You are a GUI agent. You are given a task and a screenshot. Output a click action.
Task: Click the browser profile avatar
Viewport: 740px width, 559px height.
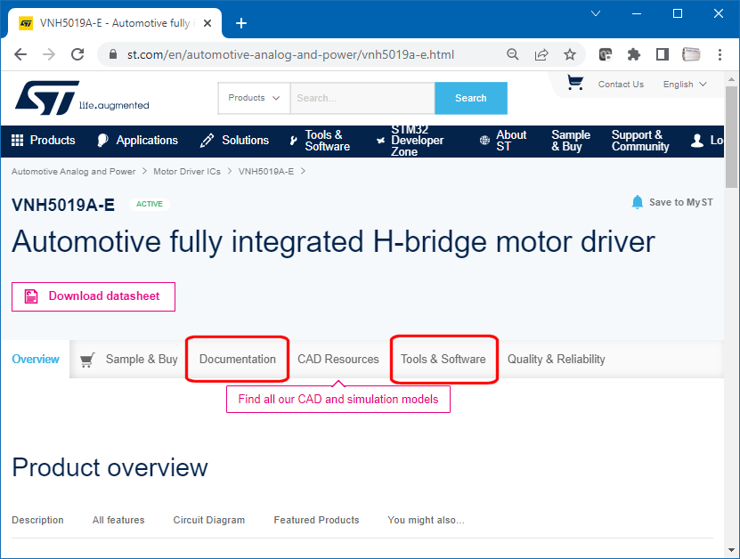[x=691, y=54]
